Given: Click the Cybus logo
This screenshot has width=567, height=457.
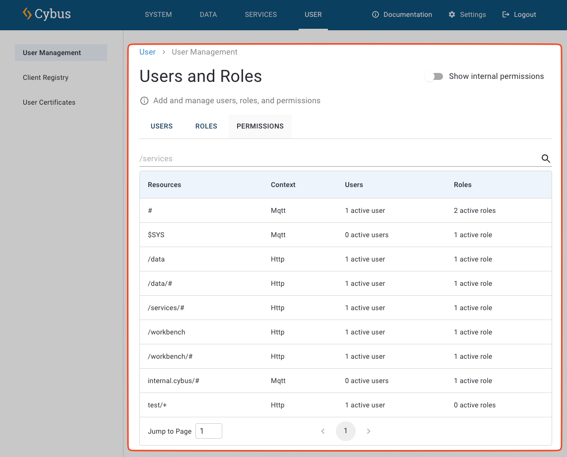Looking at the screenshot, I should coord(46,14).
